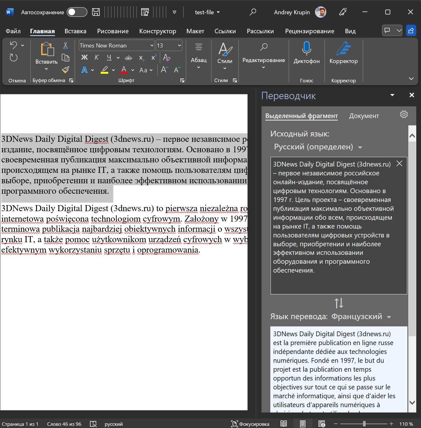Screen dimensions: 421x428
Task: Toggle subscript x₂ formatting
Action: [x=141, y=58]
